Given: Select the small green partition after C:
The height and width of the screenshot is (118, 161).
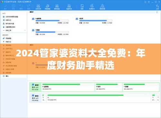Looking at the screenshot, I should [x=154, y=98].
